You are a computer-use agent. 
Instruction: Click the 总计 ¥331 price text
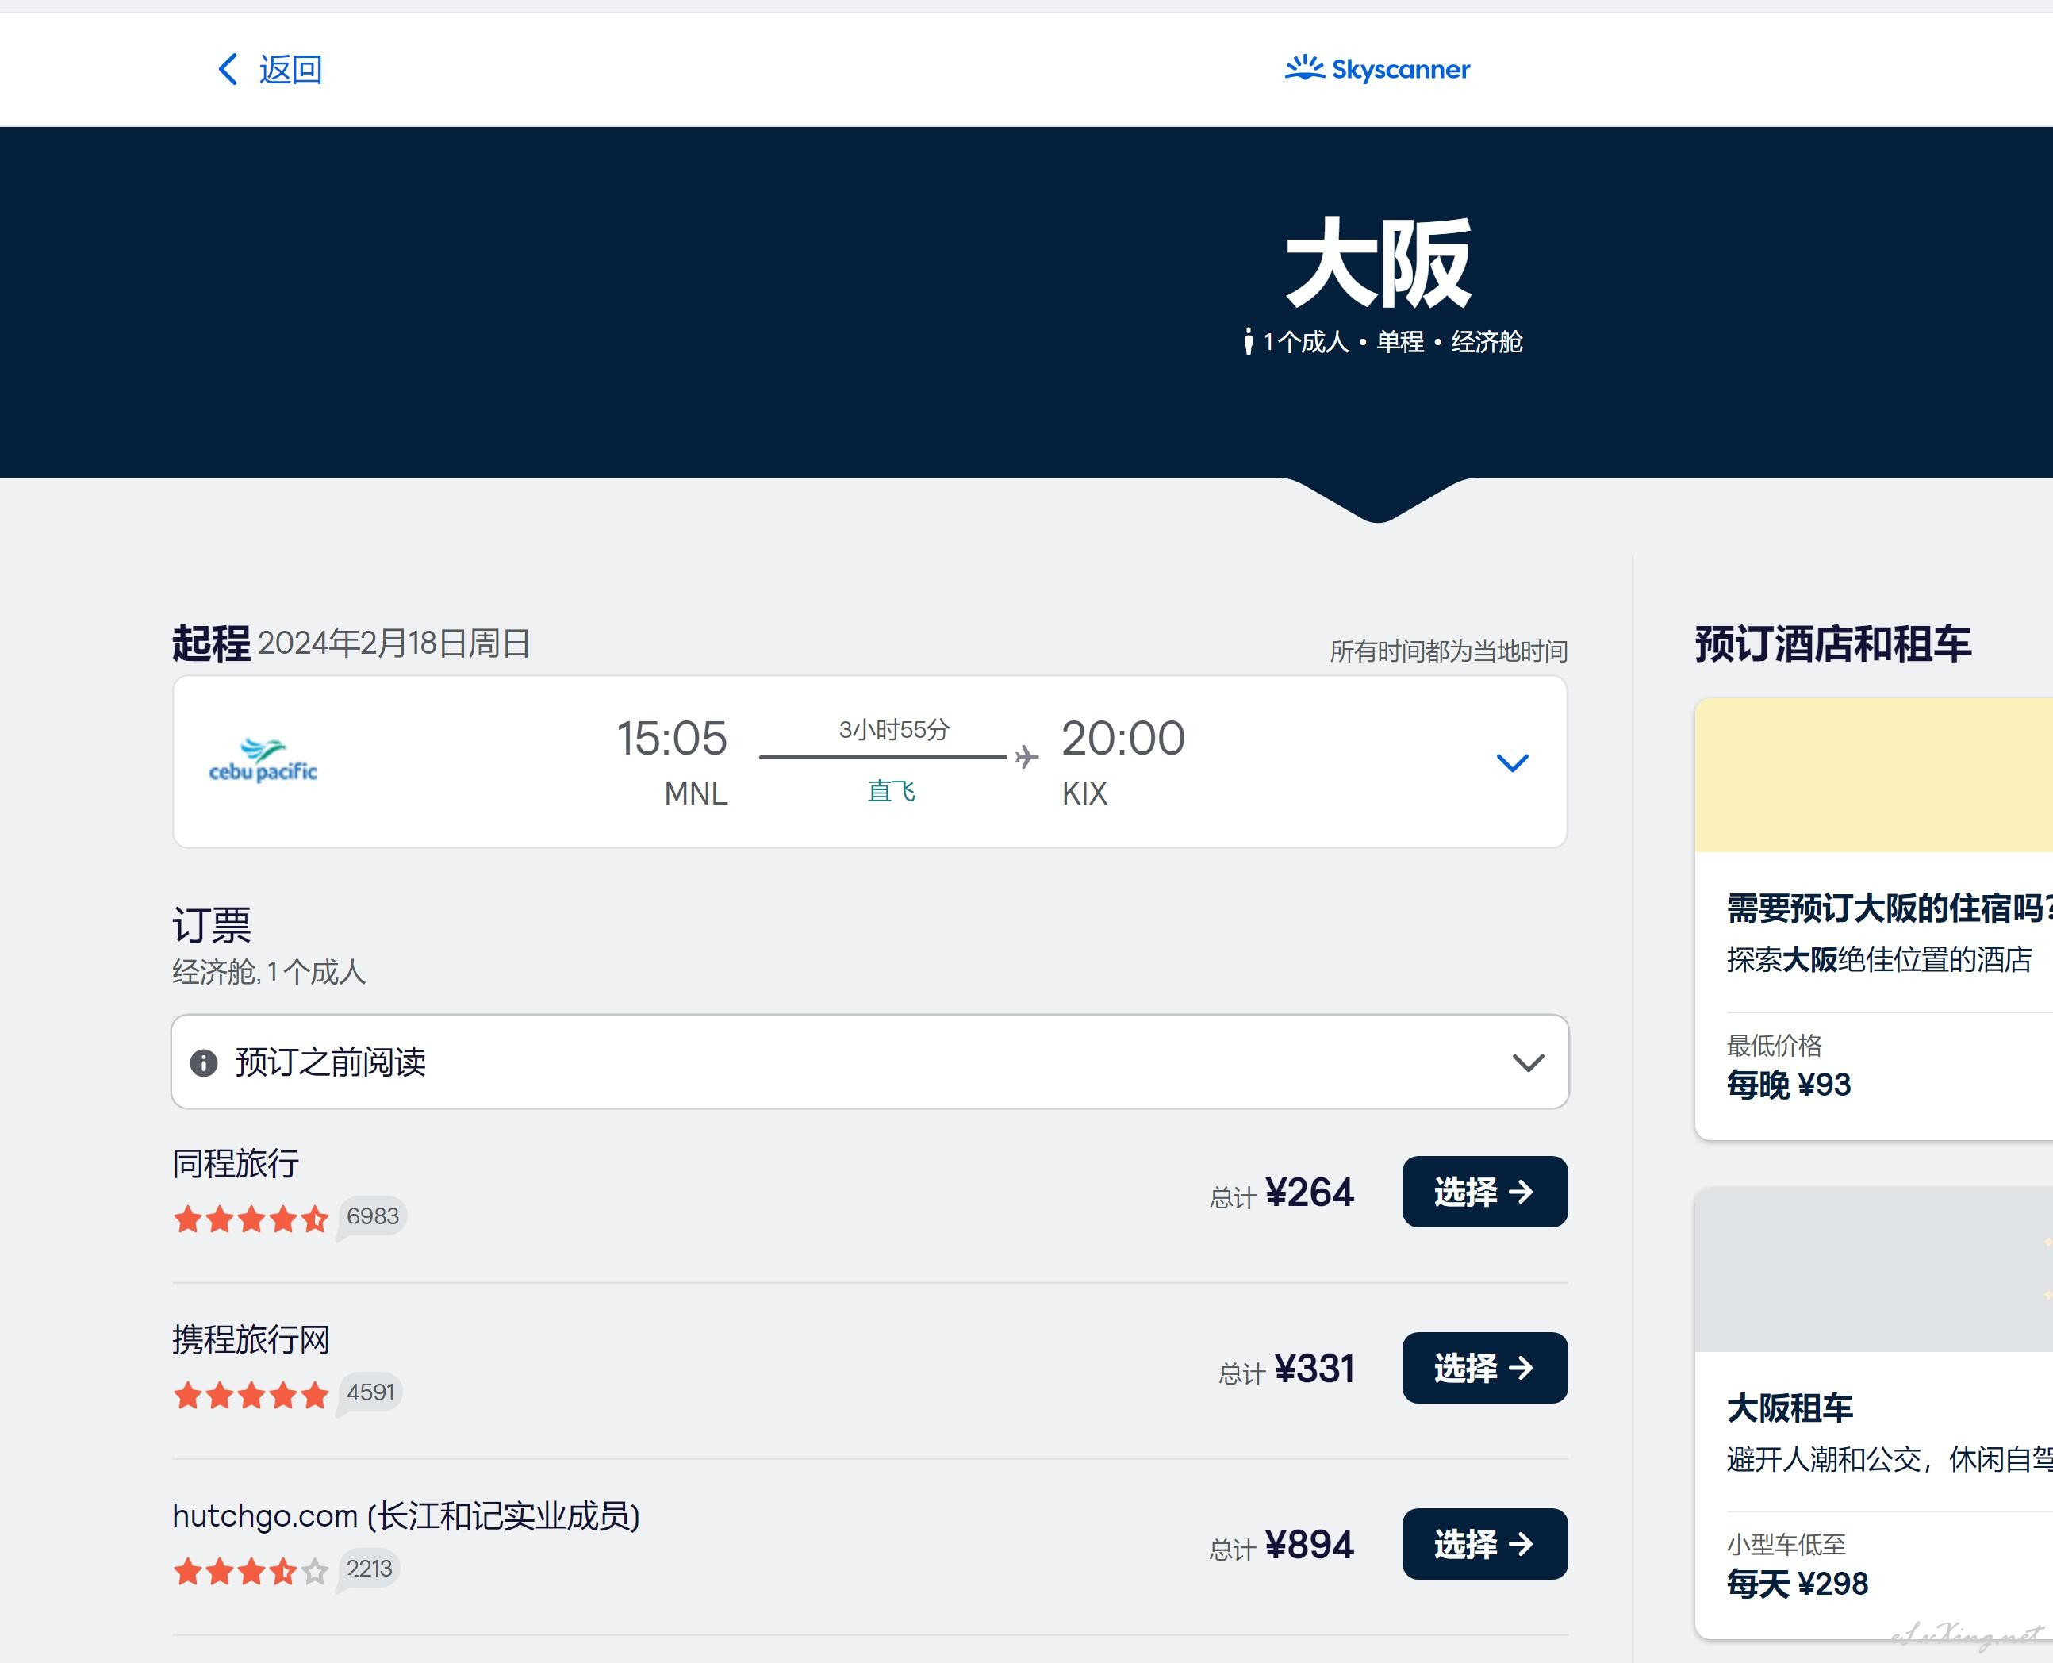pos(1286,1370)
